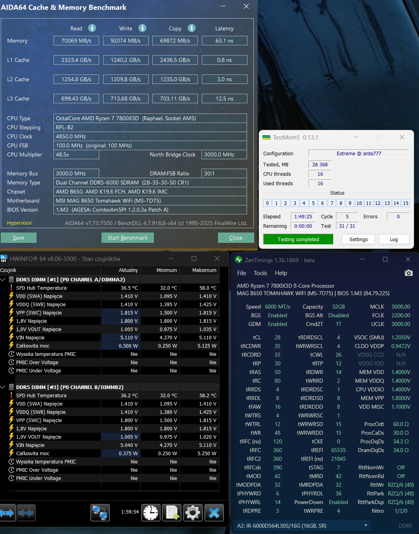Image resolution: width=419 pixels, height=534 pixels.
Task: Click the info icon beside Read
Action: (x=92, y=28)
